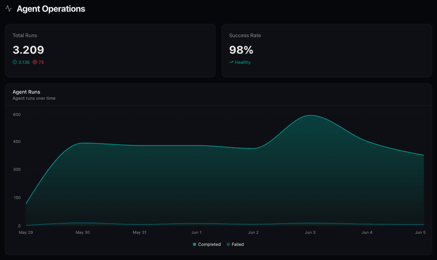437x260 pixels.
Task: Click the Jun 4 x-axis label
Action: pyautogui.click(x=367, y=233)
